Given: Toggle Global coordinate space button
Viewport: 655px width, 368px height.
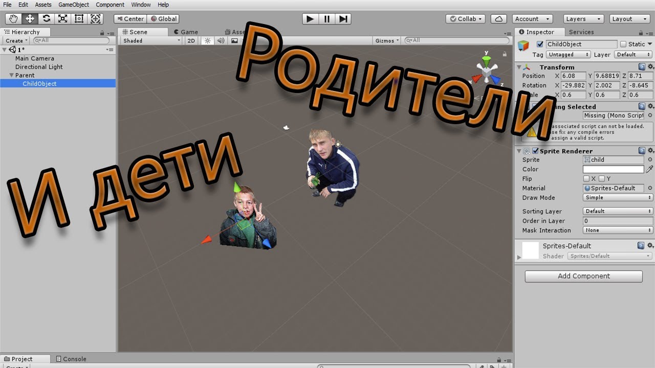Looking at the screenshot, I should [x=163, y=19].
